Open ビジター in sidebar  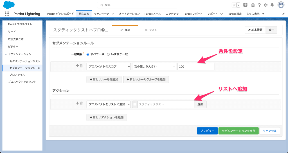coord(13,47)
